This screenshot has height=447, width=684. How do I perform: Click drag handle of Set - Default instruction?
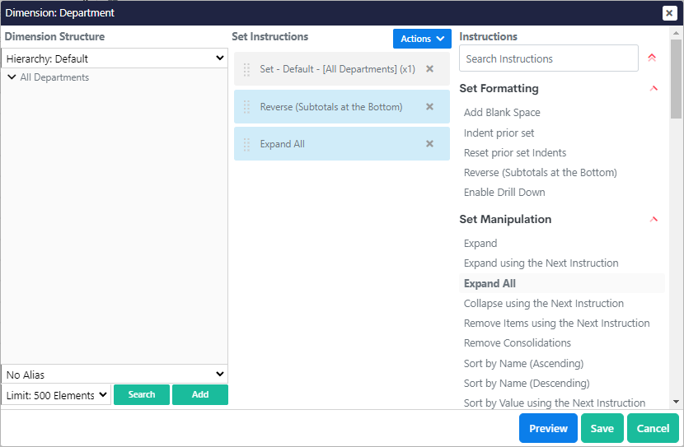coord(246,69)
